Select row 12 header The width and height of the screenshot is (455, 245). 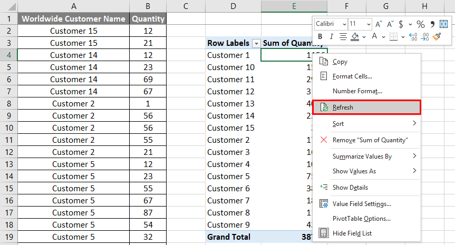[x=9, y=152]
